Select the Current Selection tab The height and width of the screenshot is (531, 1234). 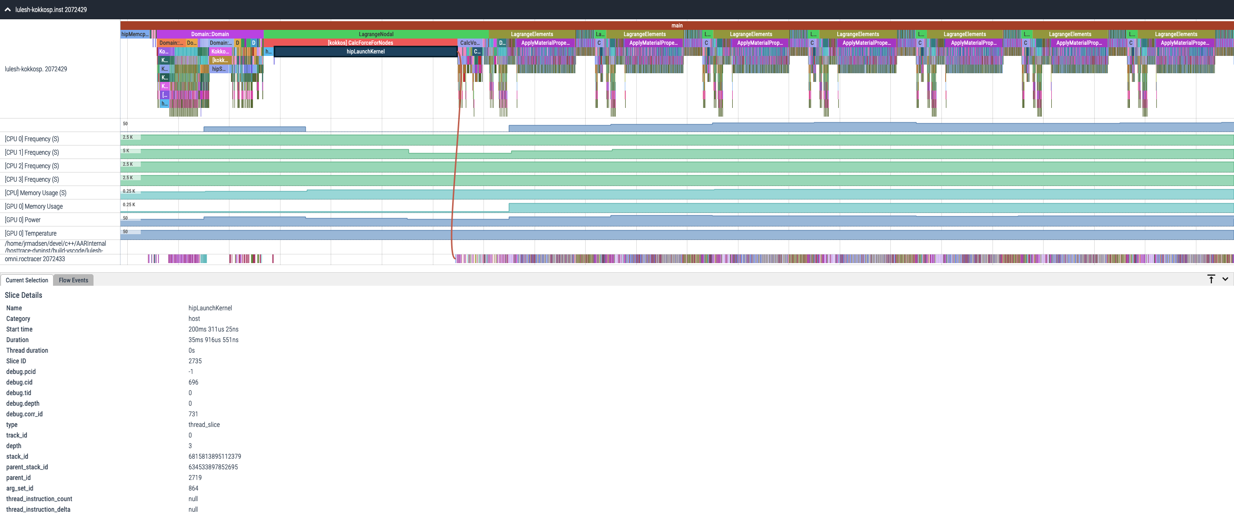tap(27, 280)
